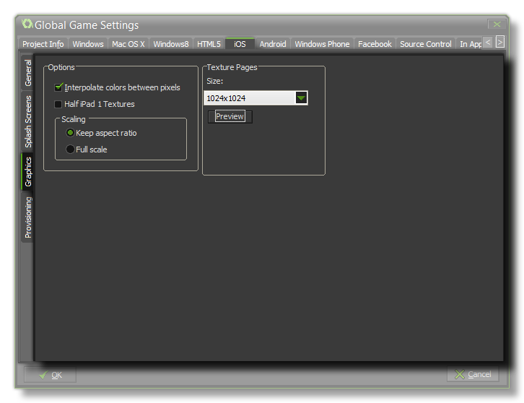Choose Full scale scaling option
The height and width of the screenshot is (403, 524).
70,149
